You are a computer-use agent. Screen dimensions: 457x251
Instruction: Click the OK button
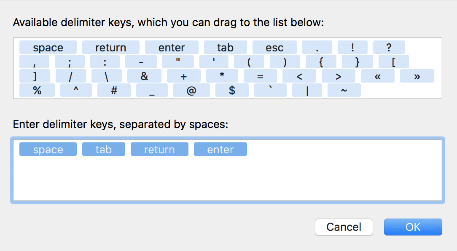413,227
